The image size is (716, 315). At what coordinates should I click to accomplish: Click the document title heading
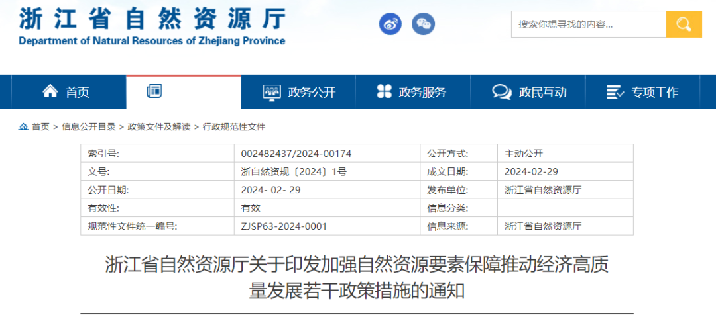(357, 278)
